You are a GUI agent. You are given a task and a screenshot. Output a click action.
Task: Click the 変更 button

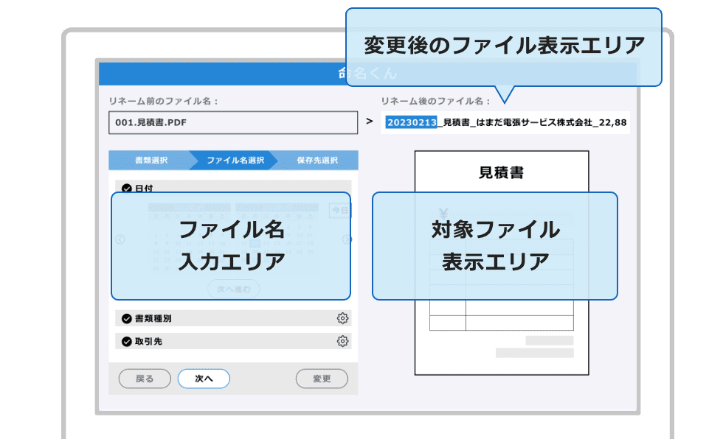click(322, 379)
